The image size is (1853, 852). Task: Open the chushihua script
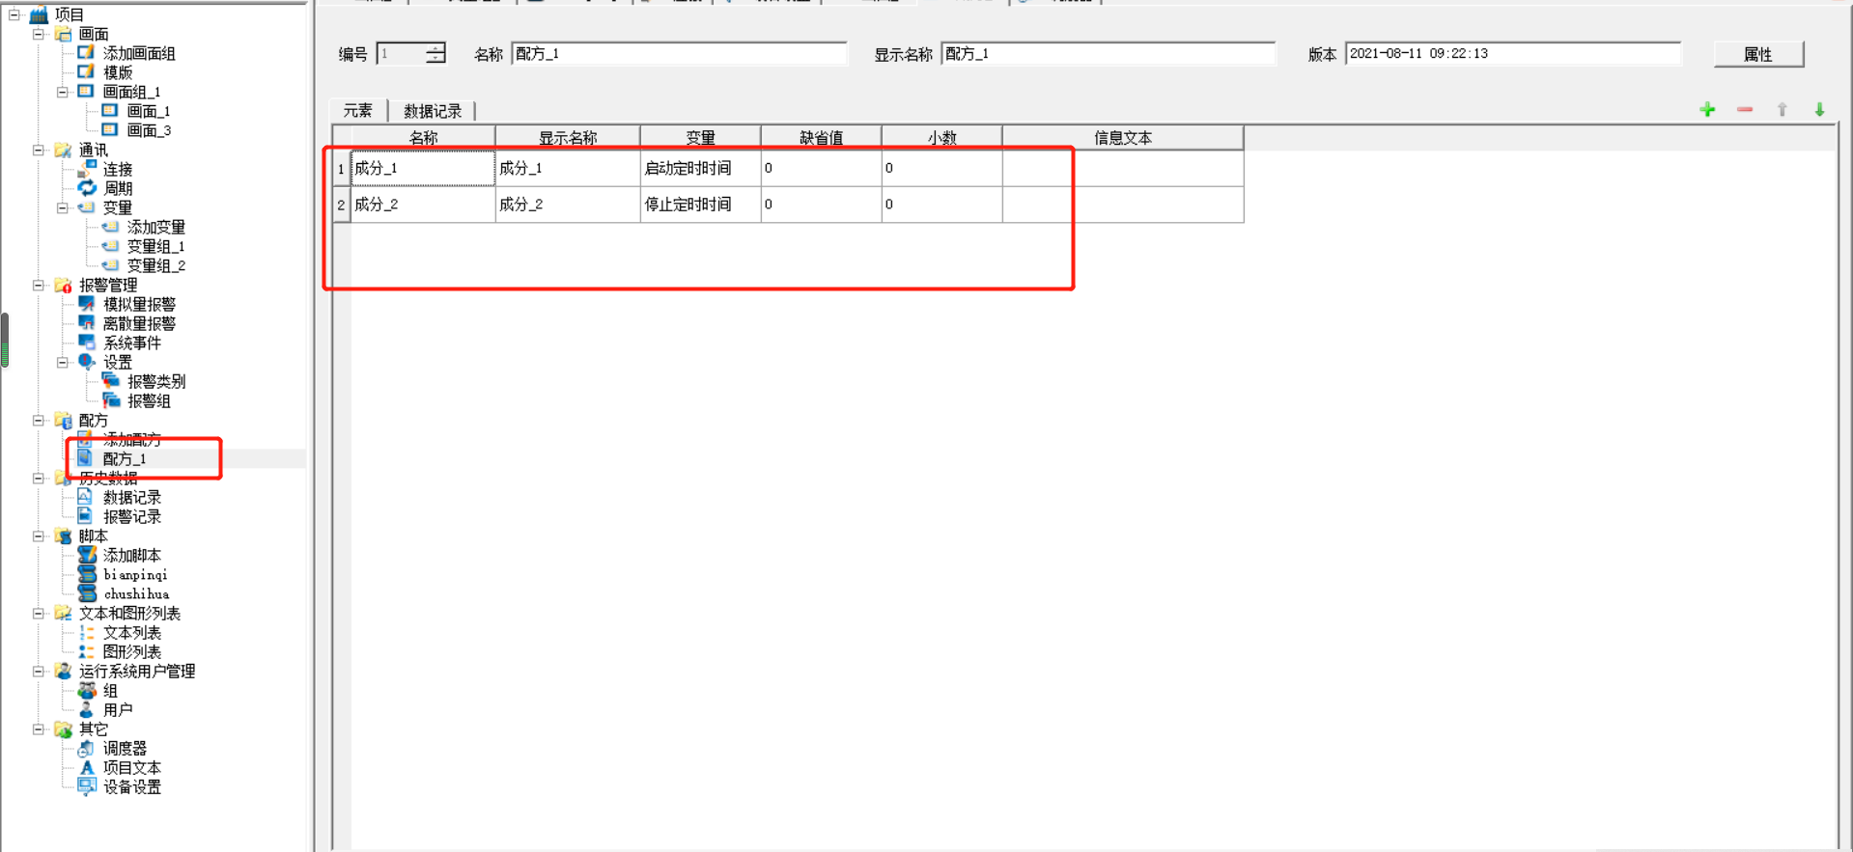pyautogui.click(x=136, y=593)
